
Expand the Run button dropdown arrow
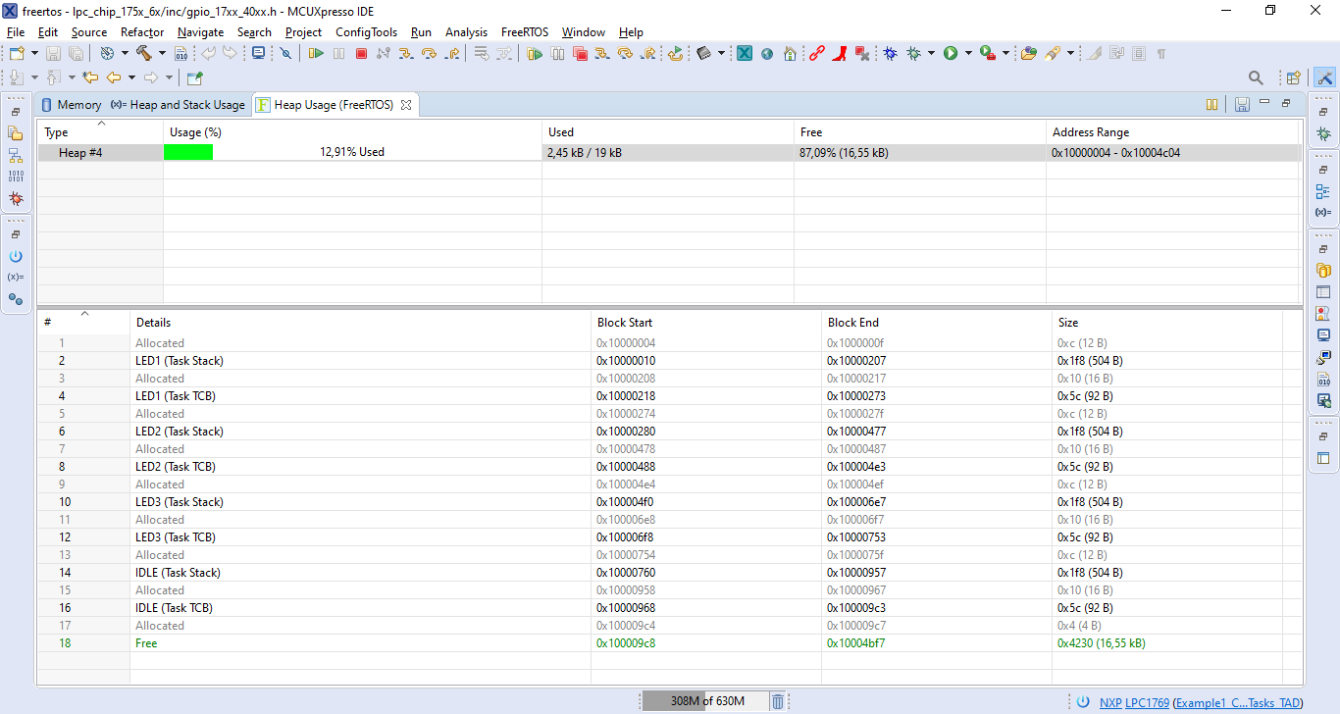(x=968, y=53)
